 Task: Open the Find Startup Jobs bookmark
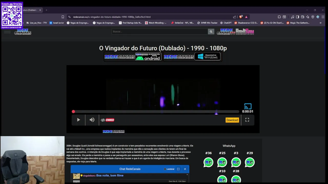[x=130, y=23]
